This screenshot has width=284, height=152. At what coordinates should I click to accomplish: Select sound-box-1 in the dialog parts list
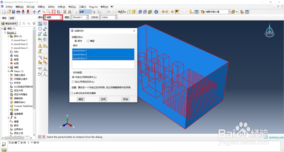click(103, 50)
